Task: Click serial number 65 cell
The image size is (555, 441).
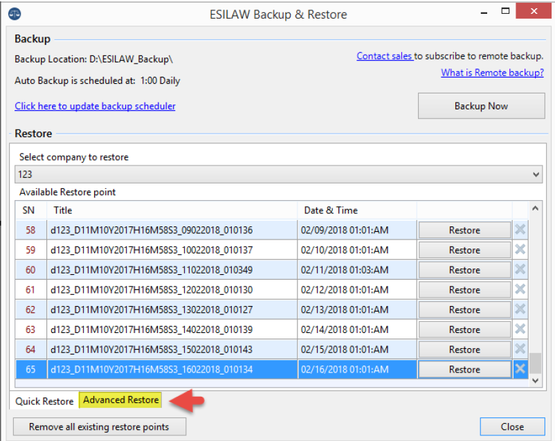Action: tap(30, 370)
